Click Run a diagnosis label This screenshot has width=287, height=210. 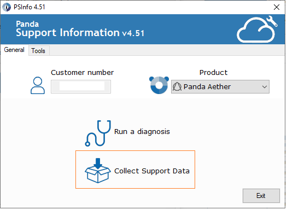(143, 132)
